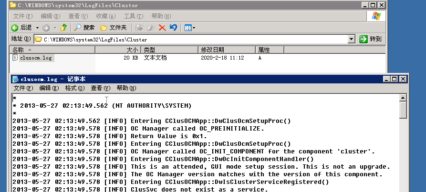Open the Views dropdown icon
This screenshot has height=192, width=426.
(189, 28)
